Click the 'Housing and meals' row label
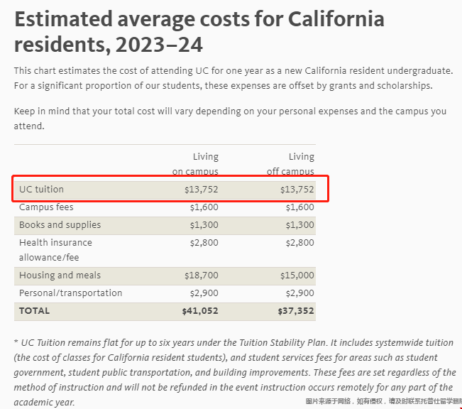The height and width of the screenshot is (409, 462). pos(60,276)
